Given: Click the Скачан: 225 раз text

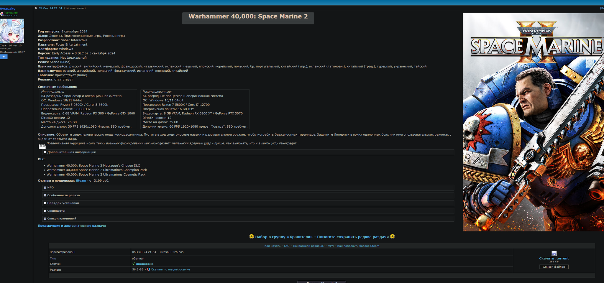Looking at the screenshot, I should 171,252.
